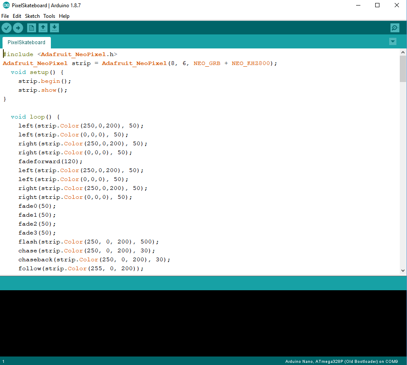The width and height of the screenshot is (407, 365).
Task: Click the Upload arrow button
Action: [18, 28]
